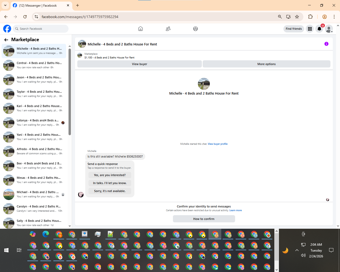Open the Sally conversation in the list
The image size is (340, 272).
pos(34,222)
